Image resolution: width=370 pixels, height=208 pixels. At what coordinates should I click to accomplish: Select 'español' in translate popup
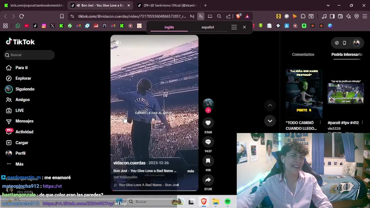pos(208,27)
